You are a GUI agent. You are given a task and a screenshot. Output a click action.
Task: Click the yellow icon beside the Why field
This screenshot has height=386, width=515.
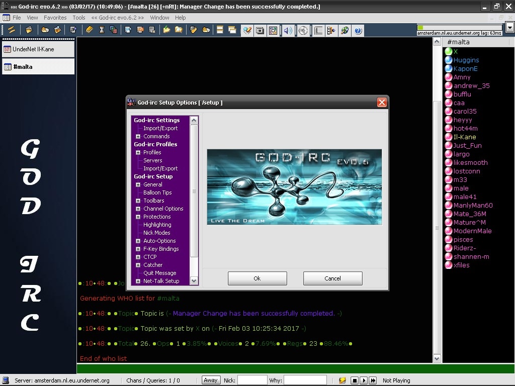(342, 380)
